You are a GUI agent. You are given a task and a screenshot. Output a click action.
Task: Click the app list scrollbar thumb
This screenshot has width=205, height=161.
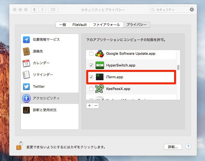point(178,68)
